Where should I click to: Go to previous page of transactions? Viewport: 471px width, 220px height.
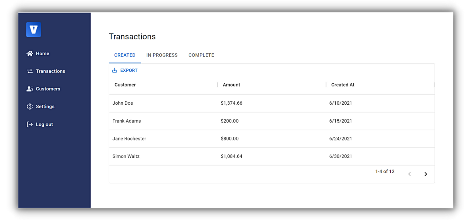pyautogui.click(x=409, y=174)
